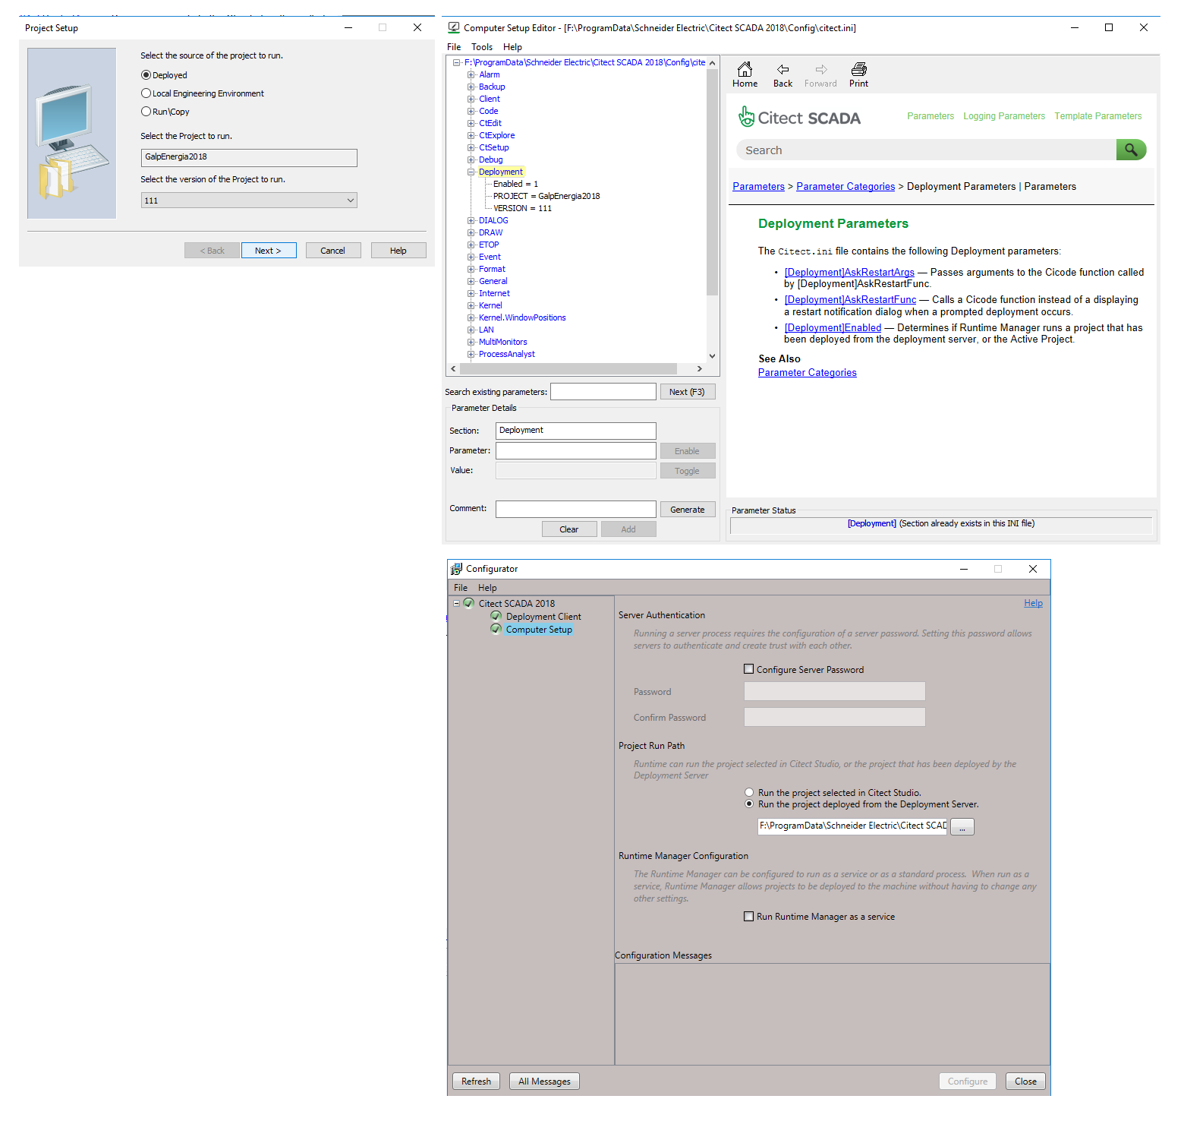The width and height of the screenshot is (1184, 1121).
Task: Select Enabled = 1 tree entry
Action: click(515, 184)
